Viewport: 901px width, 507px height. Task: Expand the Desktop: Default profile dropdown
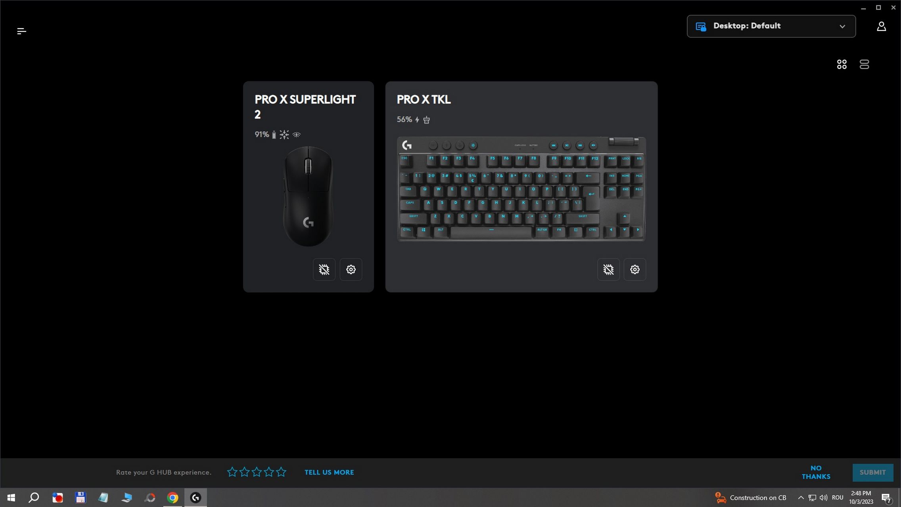click(x=771, y=26)
